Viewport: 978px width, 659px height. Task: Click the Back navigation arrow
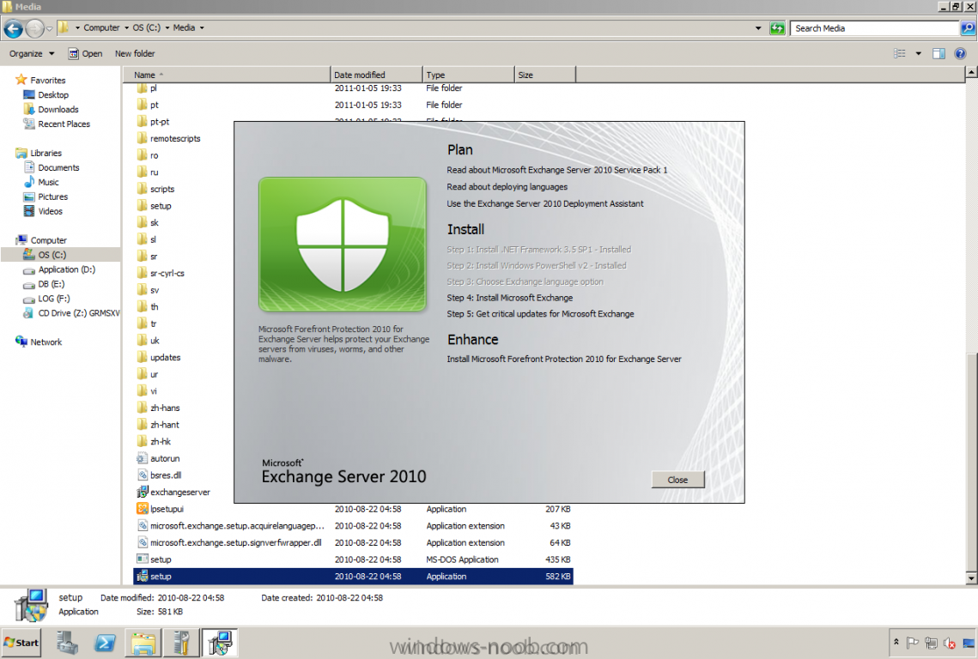click(13, 28)
